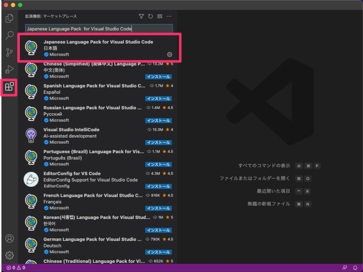Click the Portuguese (Brazil) Language Pack globe icon
Screen dimensions: 363x272
pos(31,157)
